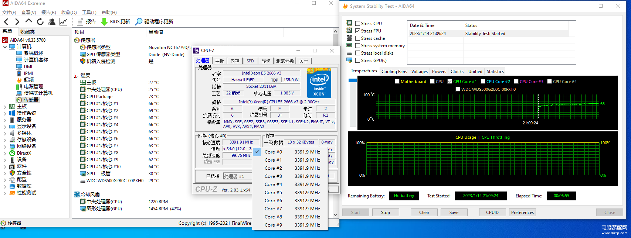
Task: Enable the Stress GPU(s) checkbox
Action: point(357,61)
